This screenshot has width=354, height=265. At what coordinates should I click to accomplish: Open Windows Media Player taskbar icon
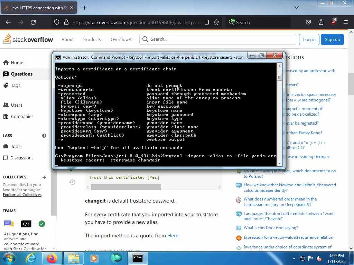94,258
